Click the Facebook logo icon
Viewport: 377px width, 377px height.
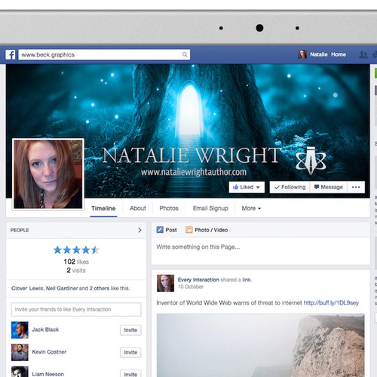pos(11,54)
